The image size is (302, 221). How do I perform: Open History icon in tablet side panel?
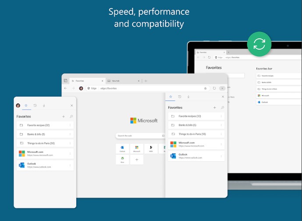point(180,97)
